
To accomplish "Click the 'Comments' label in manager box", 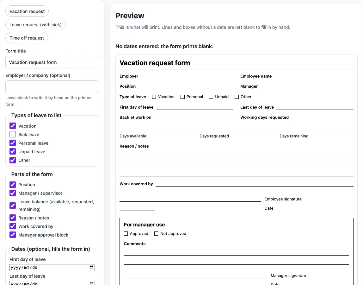I will click(135, 244).
